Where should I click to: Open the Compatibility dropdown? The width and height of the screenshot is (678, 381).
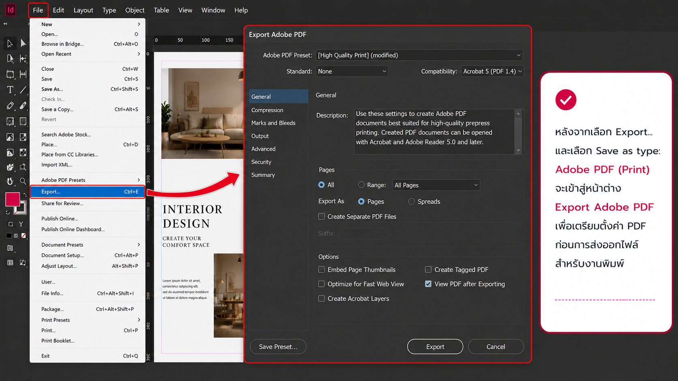click(492, 71)
